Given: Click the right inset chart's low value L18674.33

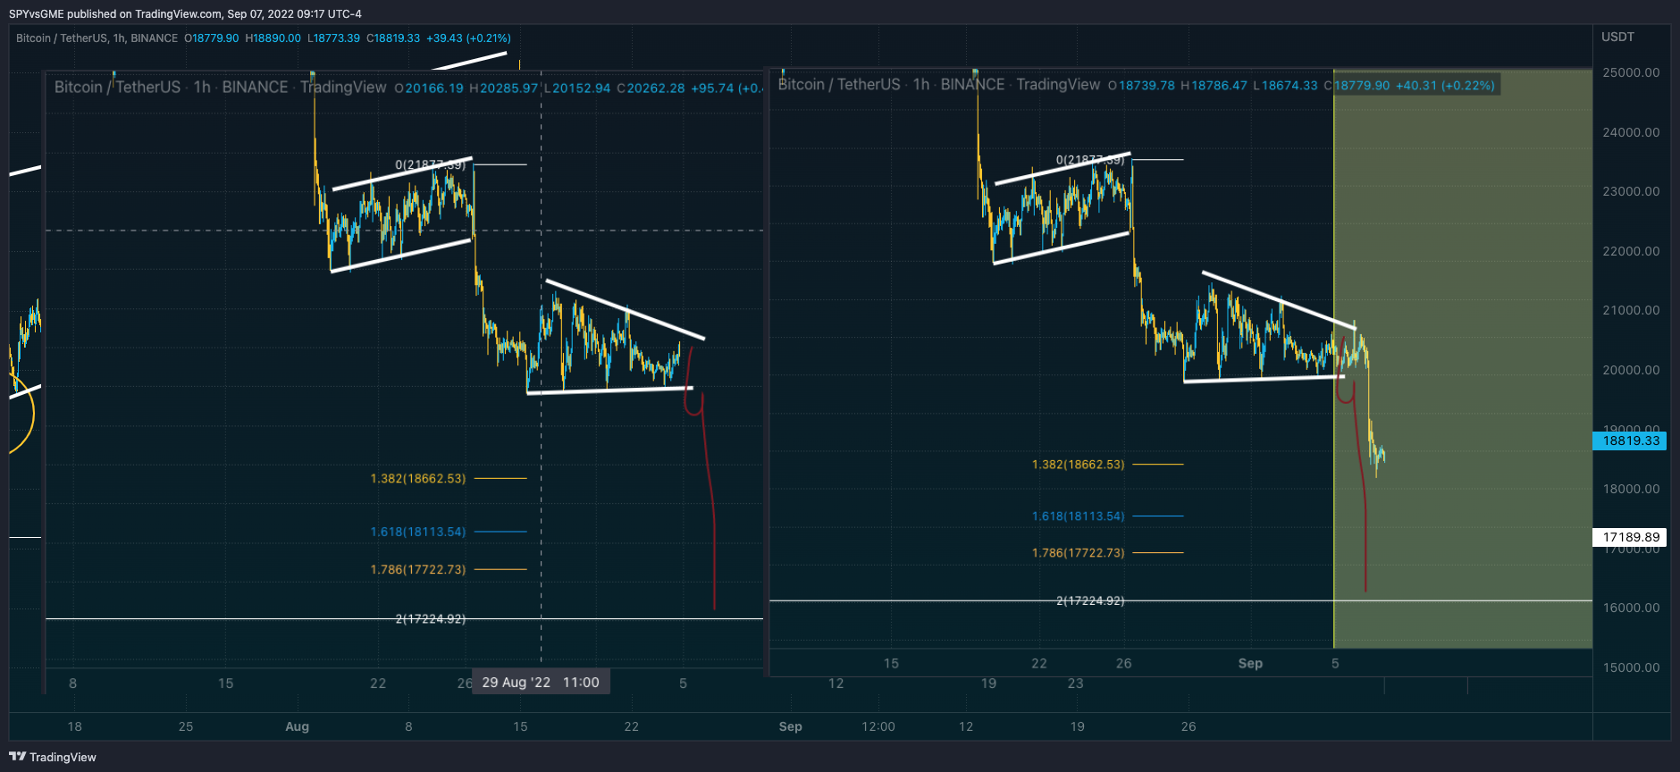Looking at the screenshot, I should pyautogui.click(x=1285, y=86).
